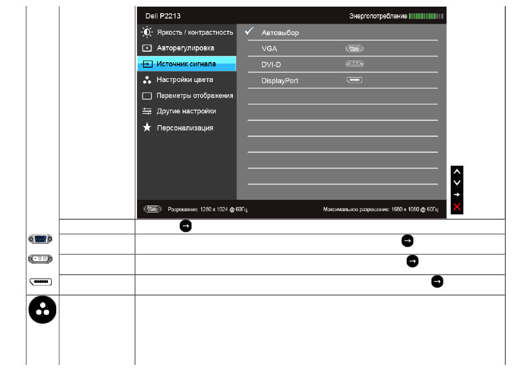525x371 pixels.
Task: Click VGA connector icon in OSD status bar
Action: (x=152, y=209)
